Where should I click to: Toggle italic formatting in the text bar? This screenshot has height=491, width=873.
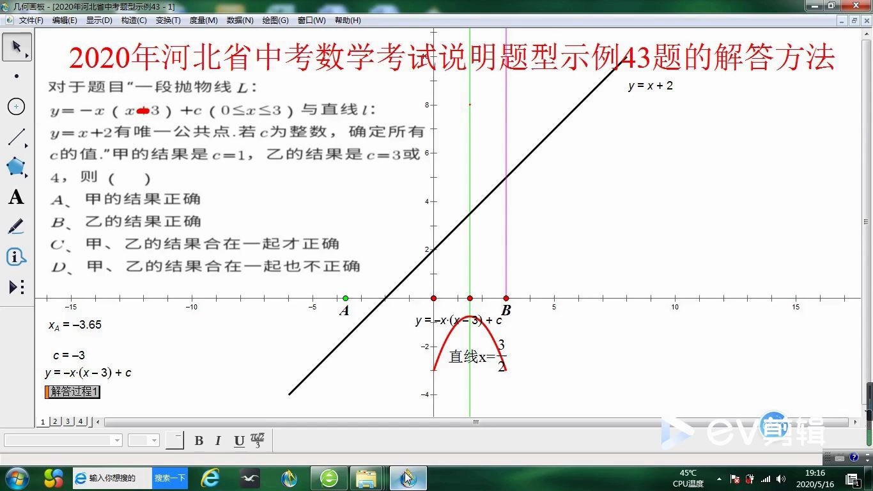pyautogui.click(x=218, y=440)
